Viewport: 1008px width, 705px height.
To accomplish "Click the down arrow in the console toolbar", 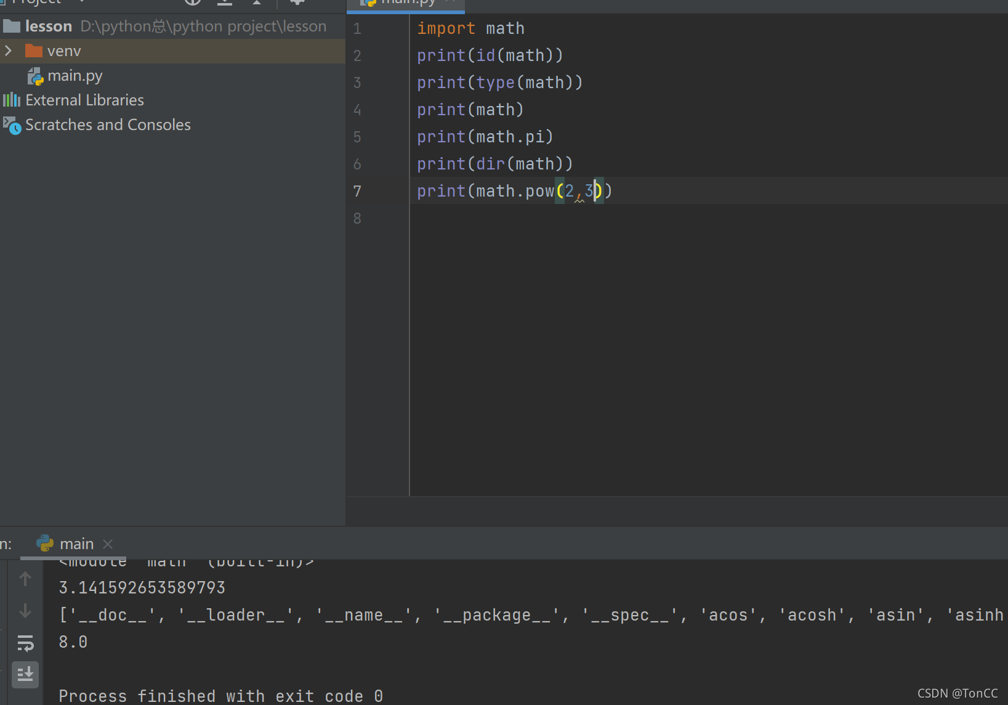I will pyautogui.click(x=25, y=611).
